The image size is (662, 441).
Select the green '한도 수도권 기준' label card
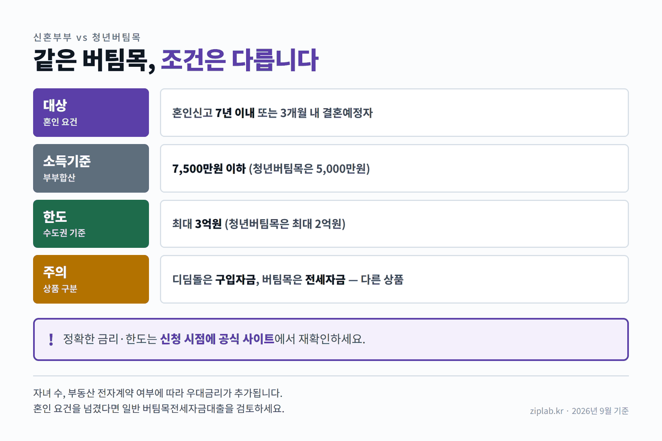point(91,224)
